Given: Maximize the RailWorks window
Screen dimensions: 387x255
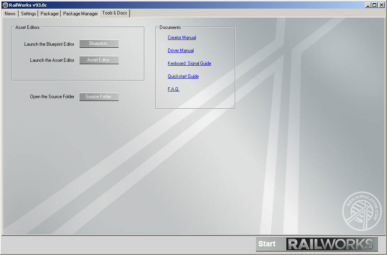Looking at the screenshot, I should (x=375, y=5).
